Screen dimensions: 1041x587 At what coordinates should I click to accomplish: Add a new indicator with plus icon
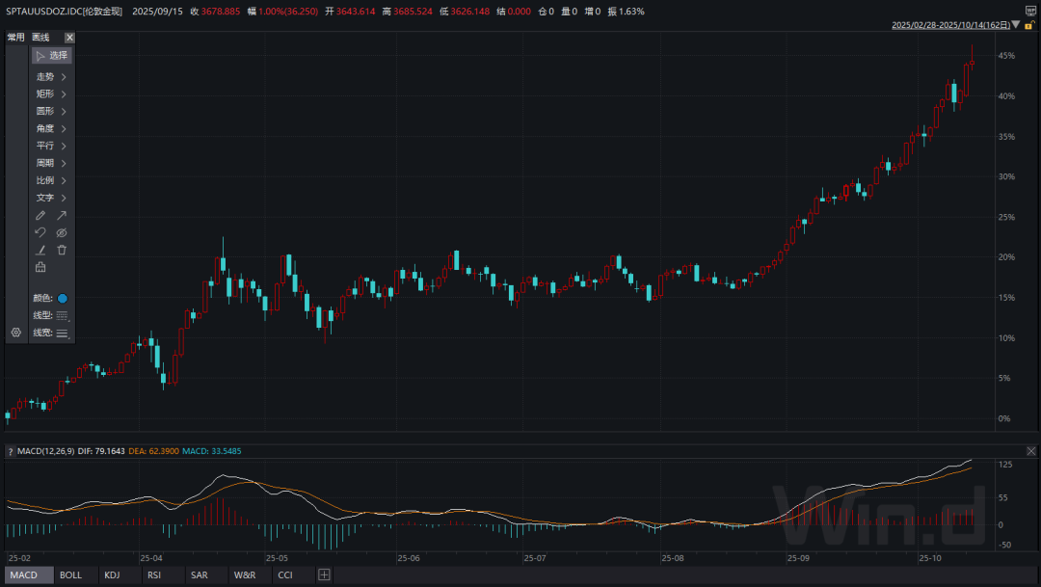tap(324, 575)
